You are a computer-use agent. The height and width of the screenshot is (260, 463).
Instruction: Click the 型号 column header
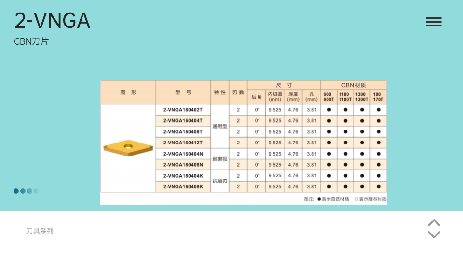point(183,92)
